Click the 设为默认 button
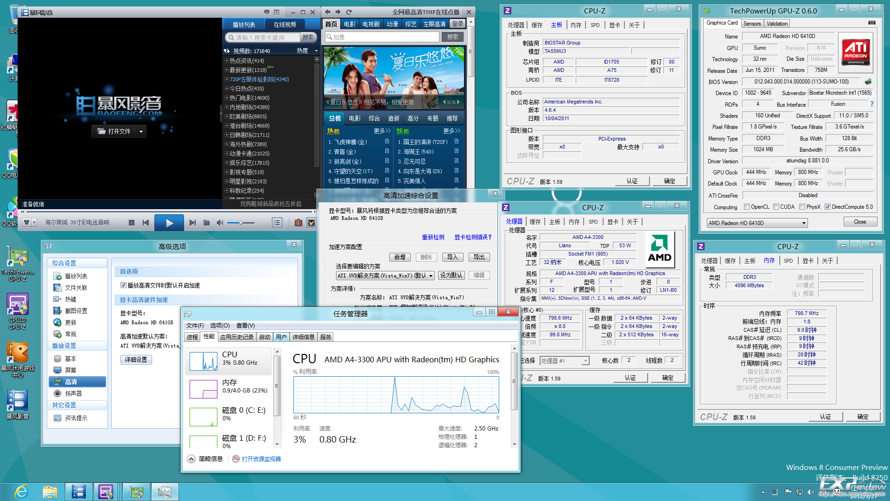890x501 pixels. [x=451, y=275]
